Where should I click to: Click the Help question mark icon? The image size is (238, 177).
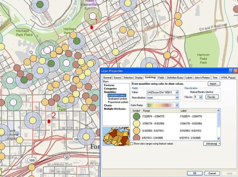tap(230, 71)
